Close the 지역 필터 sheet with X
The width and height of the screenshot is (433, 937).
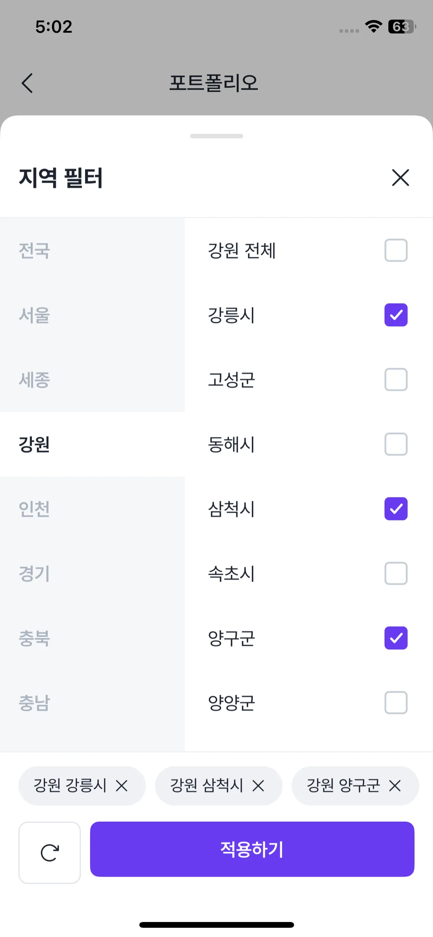tap(400, 178)
